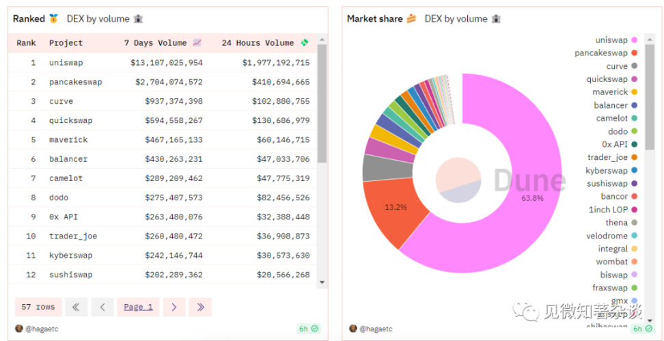Click the Page 1 link

tap(138, 307)
